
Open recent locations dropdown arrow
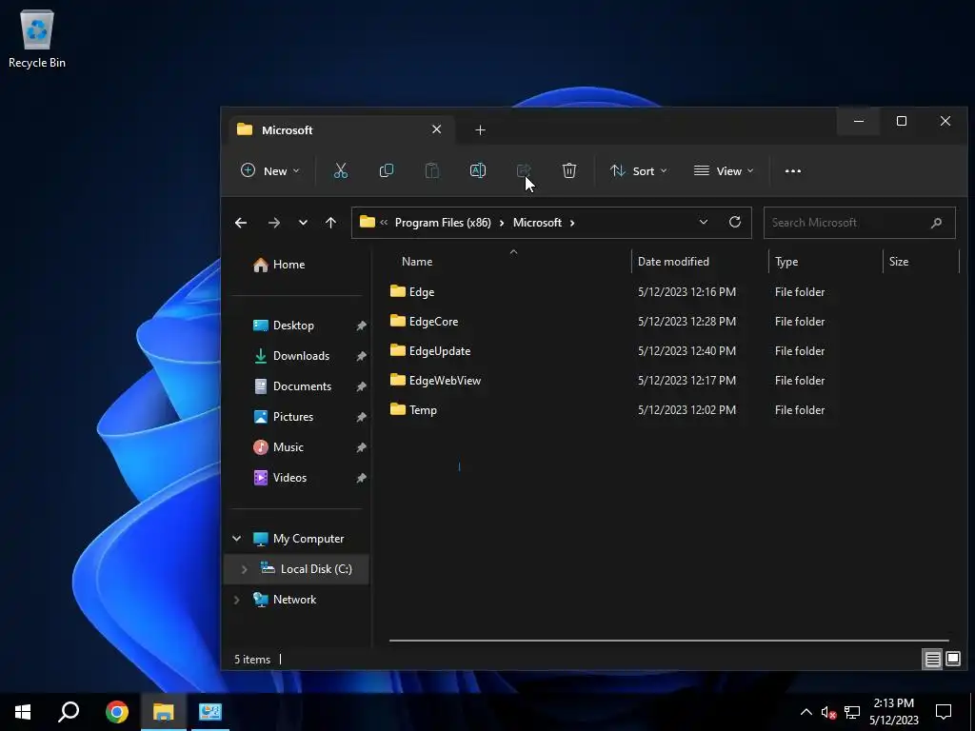point(303,223)
